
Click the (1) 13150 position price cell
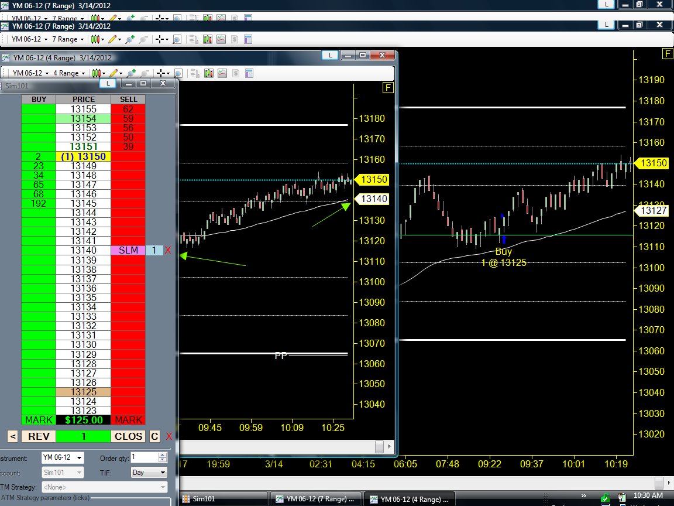(x=84, y=156)
